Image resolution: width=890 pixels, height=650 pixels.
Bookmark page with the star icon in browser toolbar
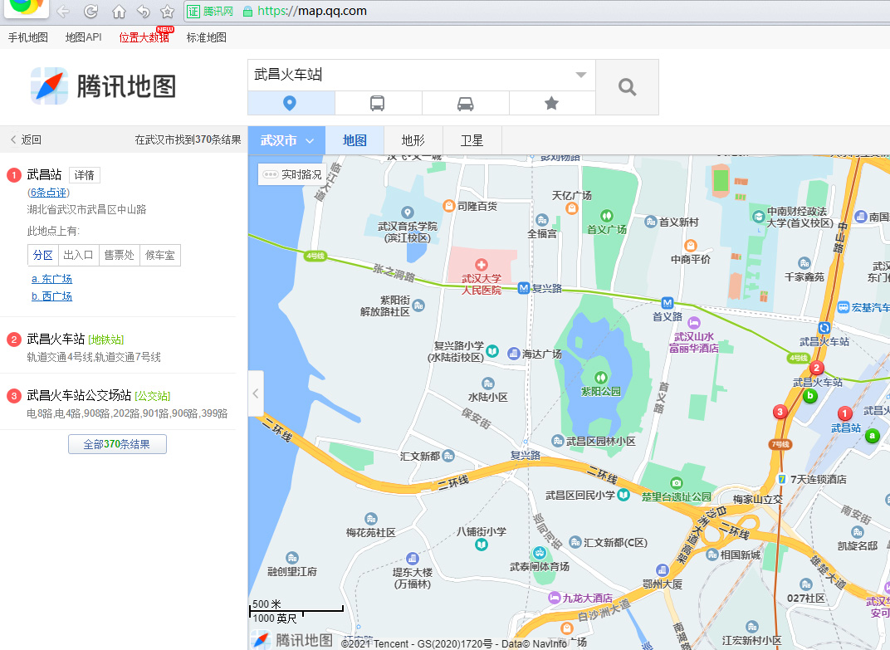point(168,12)
